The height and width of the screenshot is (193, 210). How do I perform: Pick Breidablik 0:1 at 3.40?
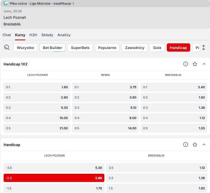pos(174,87)
